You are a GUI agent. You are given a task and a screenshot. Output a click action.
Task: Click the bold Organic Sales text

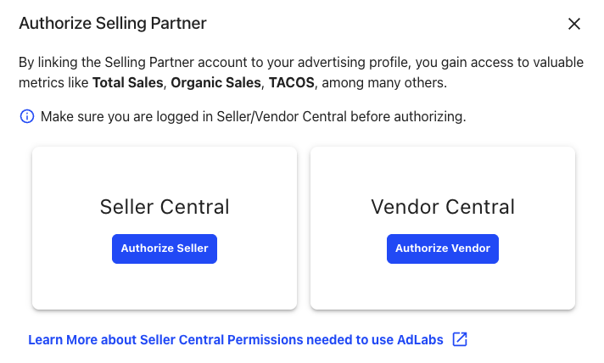point(215,83)
